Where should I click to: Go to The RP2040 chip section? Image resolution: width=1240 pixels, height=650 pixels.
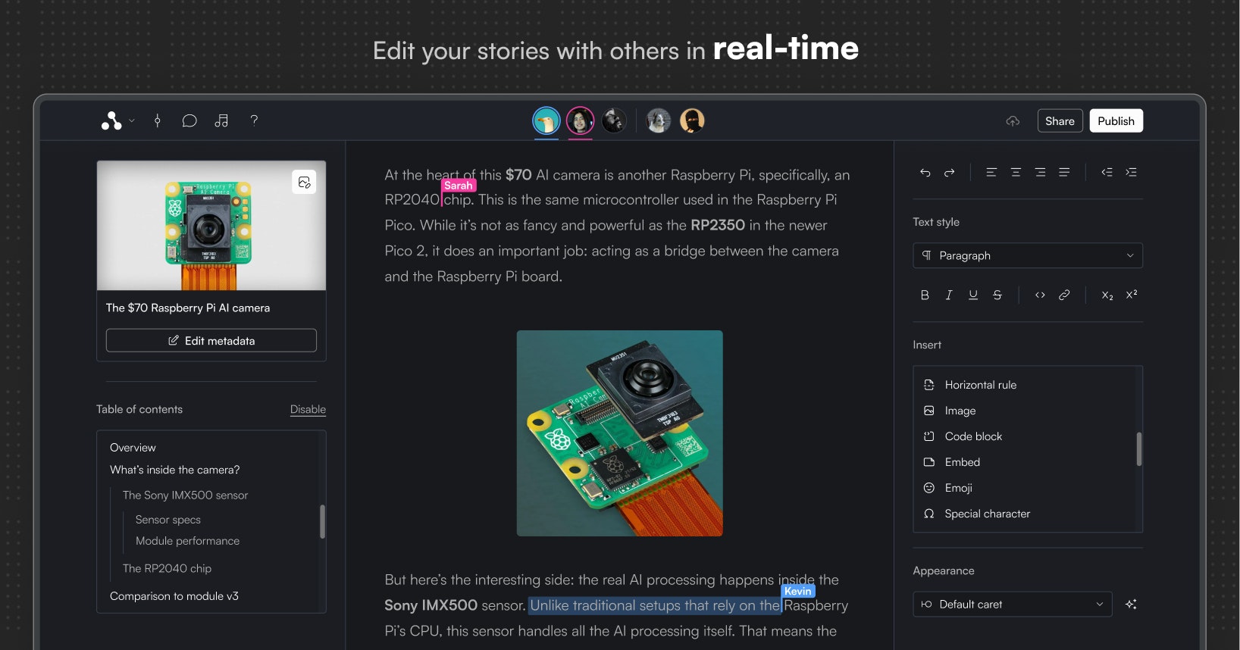[167, 568]
